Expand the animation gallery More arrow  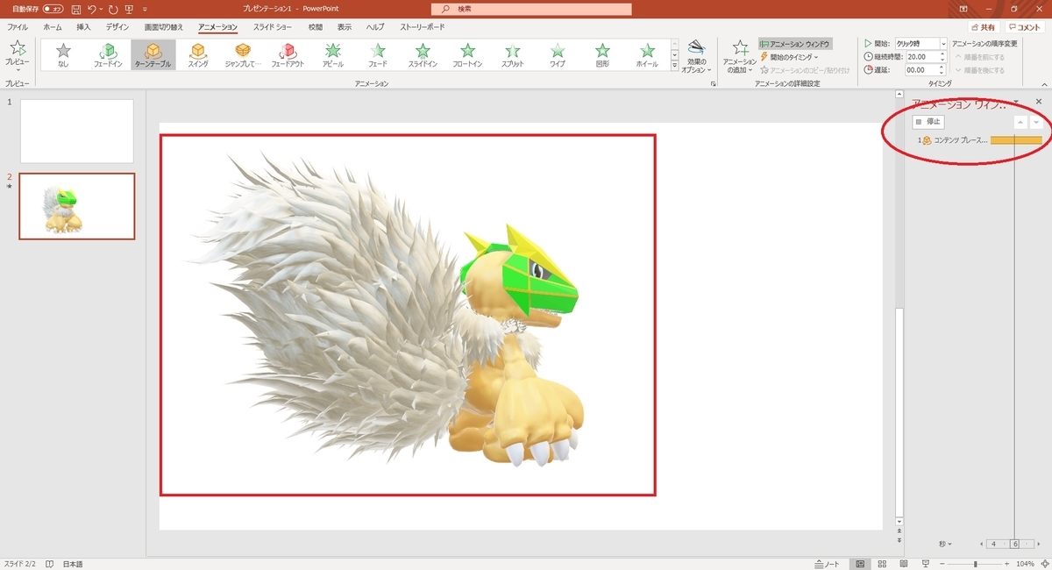[x=674, y=66]
